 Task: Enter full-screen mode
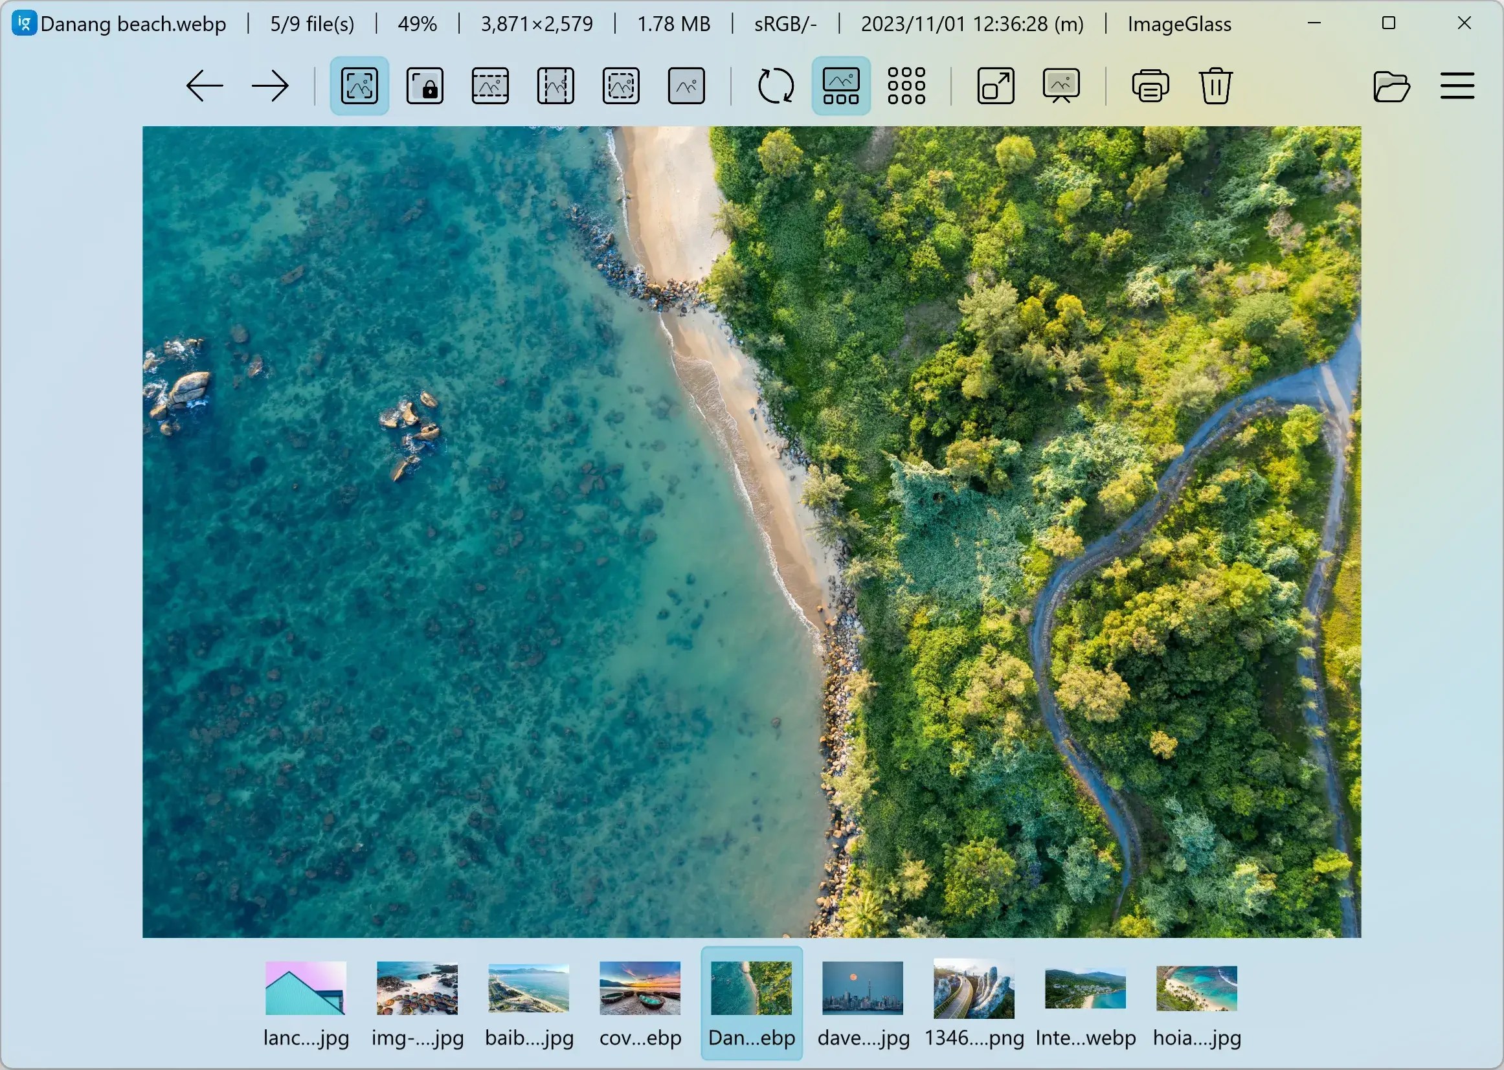[995, 85]
